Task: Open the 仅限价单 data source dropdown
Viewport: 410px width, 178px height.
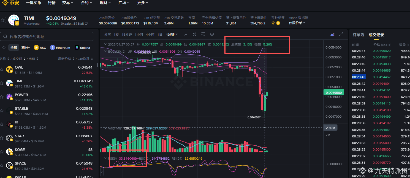Action: click(x=297, y=23)
